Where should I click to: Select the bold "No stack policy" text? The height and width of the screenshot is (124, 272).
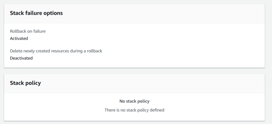pyautogui.click(x=134, y=101)
